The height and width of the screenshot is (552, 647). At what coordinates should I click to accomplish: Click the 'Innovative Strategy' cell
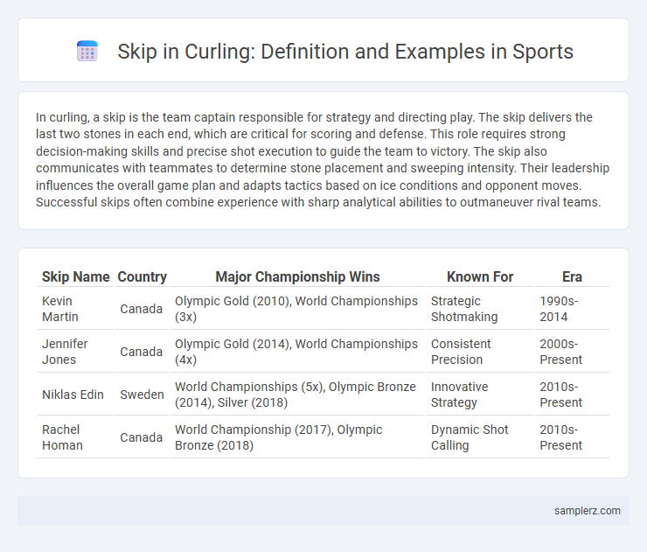(480, 395)
